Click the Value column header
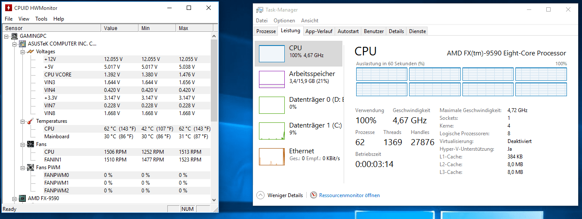 point(120,28)
